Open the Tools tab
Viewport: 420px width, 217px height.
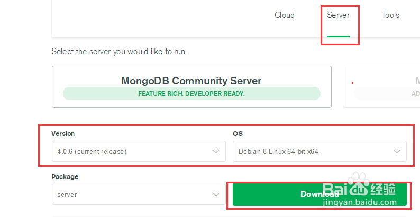[390, 15]
